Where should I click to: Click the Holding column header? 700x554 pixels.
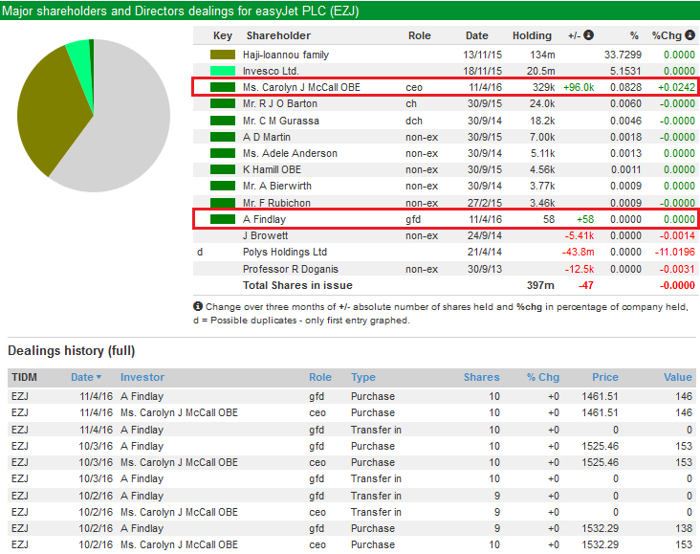(x=532, y=35)
